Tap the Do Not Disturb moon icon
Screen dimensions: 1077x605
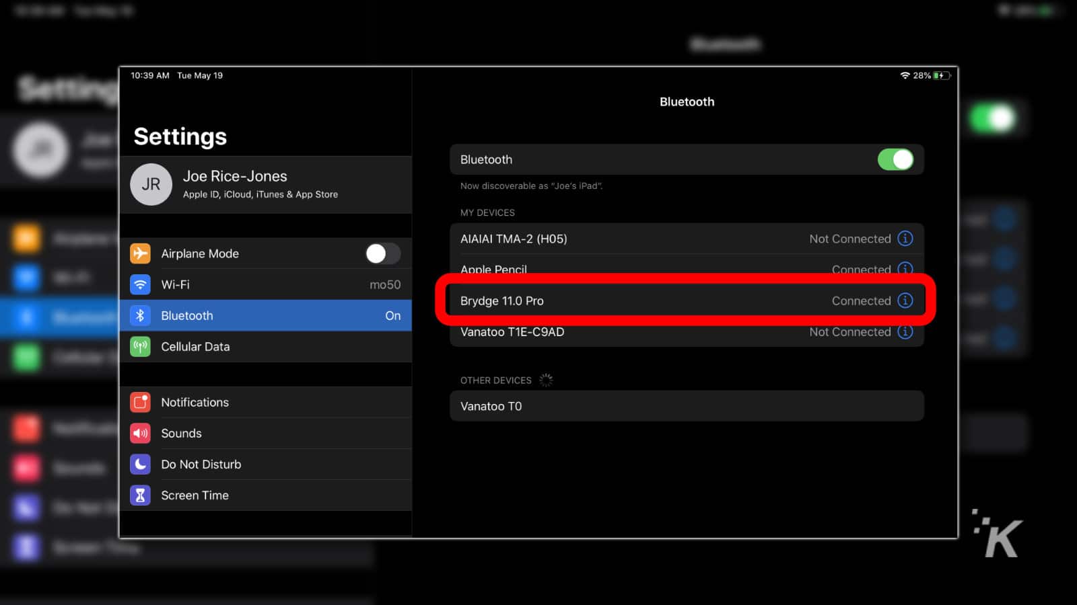140,464
